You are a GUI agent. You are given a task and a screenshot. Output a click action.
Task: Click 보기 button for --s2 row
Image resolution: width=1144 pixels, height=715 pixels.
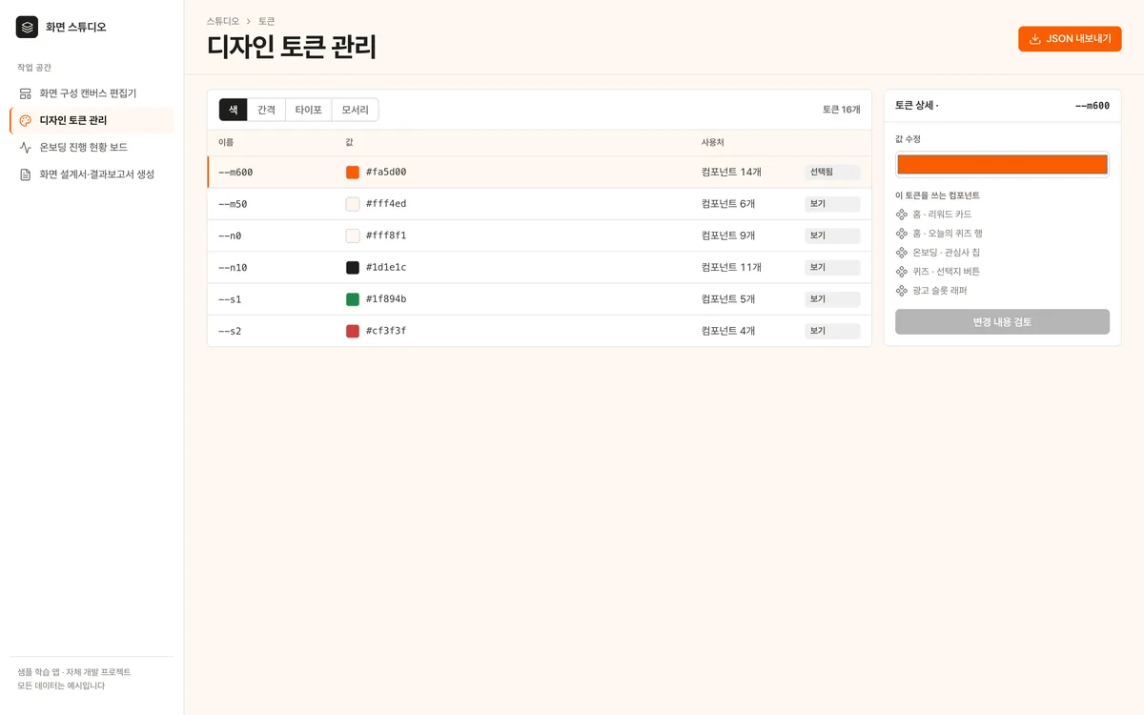[832, 331]
